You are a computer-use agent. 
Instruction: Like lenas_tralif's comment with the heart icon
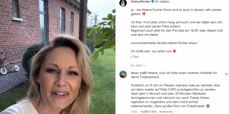[x=226, y=74]
